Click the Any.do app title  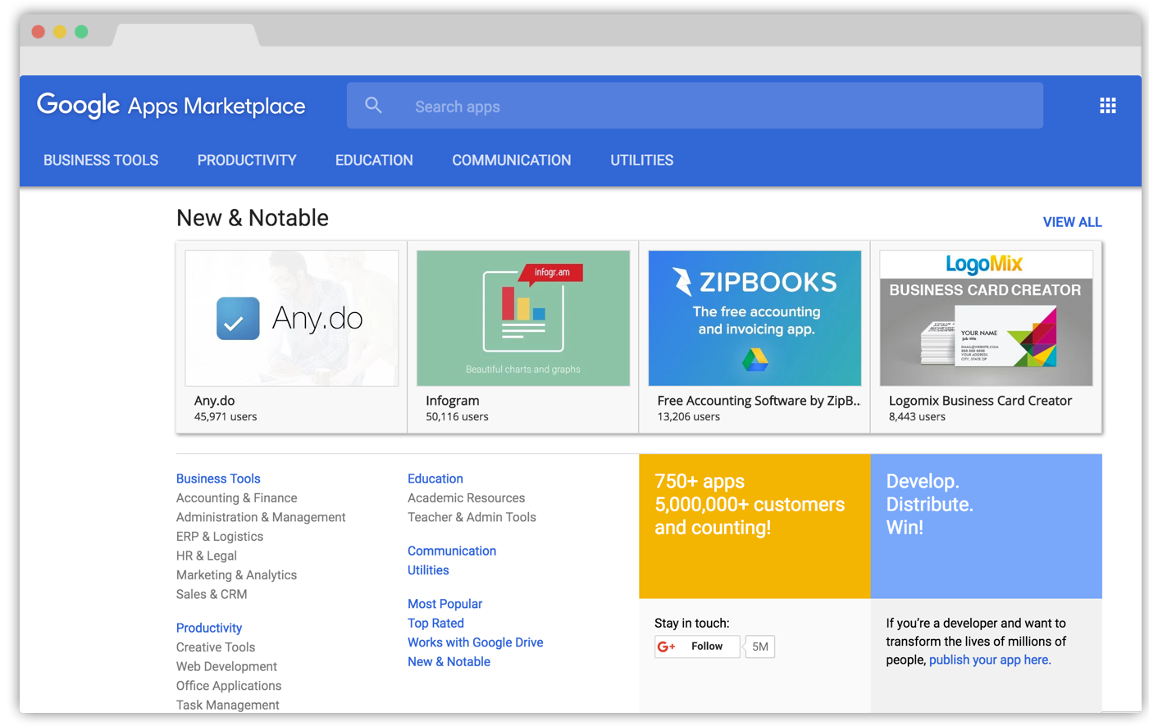coord(214,401)
